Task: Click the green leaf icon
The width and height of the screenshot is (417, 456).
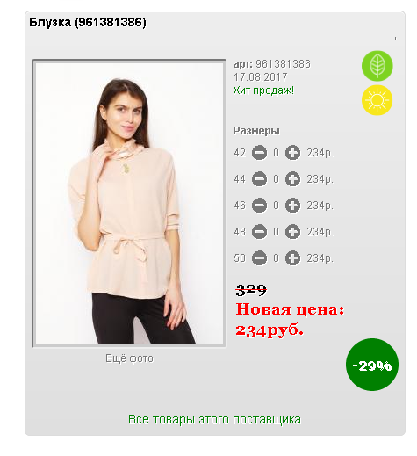Action: [377, 66]
